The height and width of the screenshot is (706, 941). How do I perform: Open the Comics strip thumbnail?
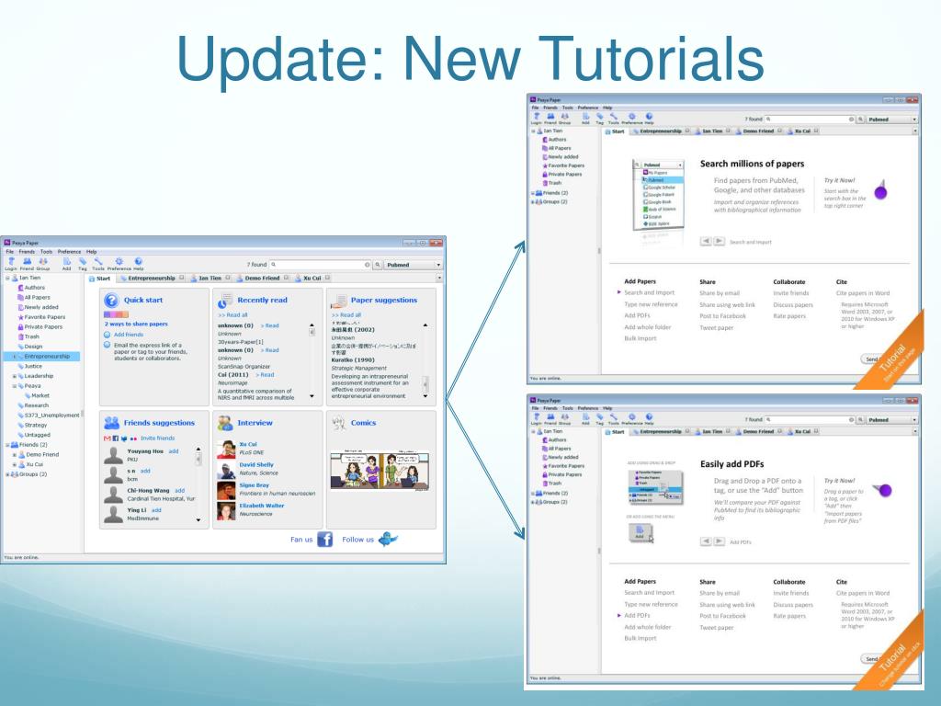click(380, 471)
